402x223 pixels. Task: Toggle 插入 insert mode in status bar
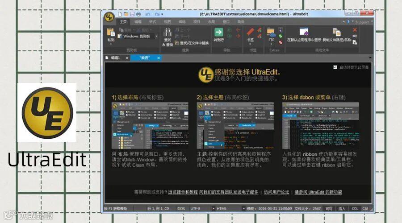tap(342, 209)
